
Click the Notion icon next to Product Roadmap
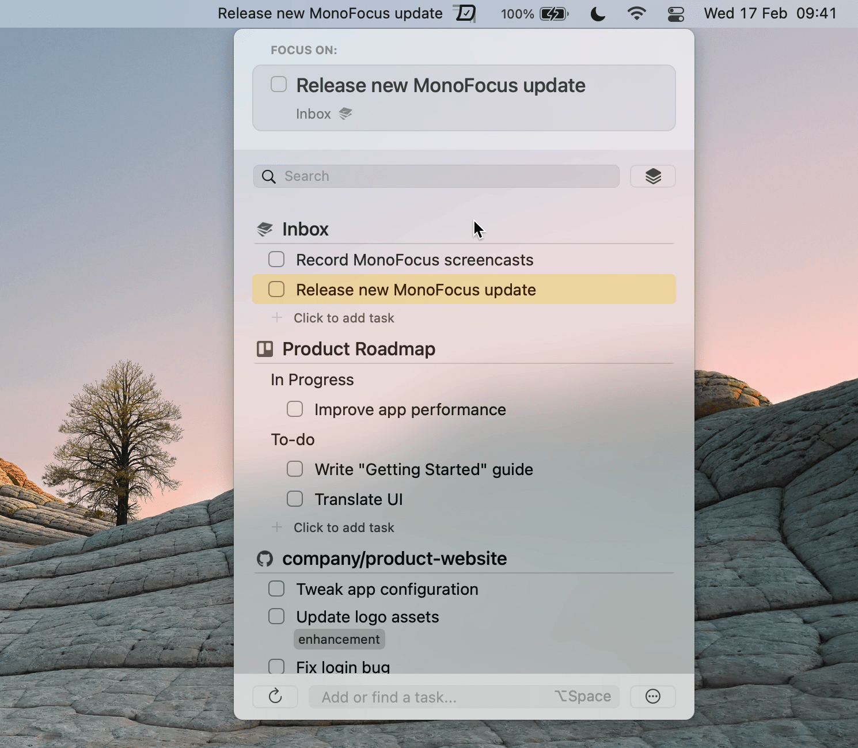click(x=265, y=348)
